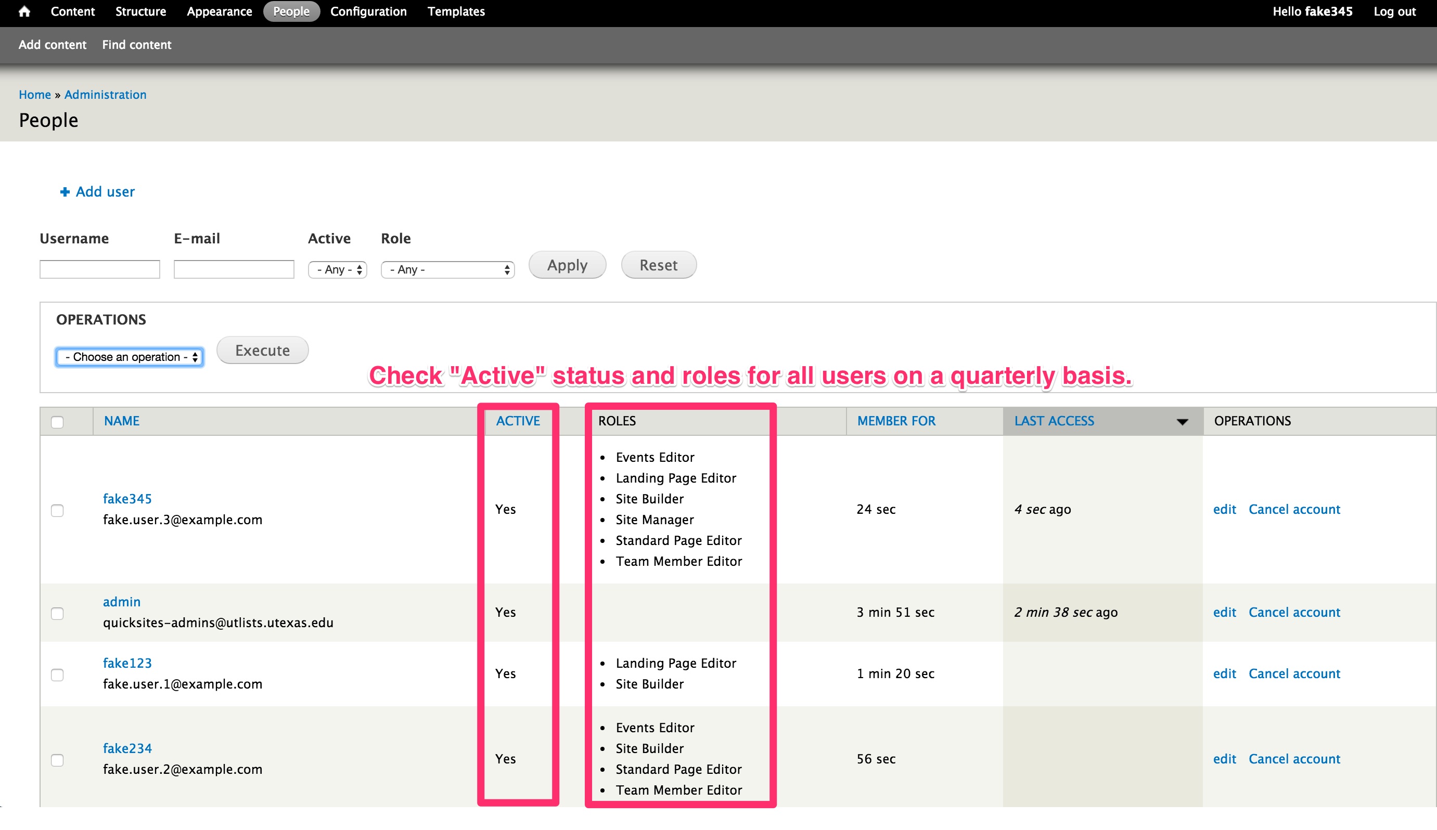This screenshot has height=830, width=1437.
Task: Click the Add content shortcut
Action: pos(53,45)
